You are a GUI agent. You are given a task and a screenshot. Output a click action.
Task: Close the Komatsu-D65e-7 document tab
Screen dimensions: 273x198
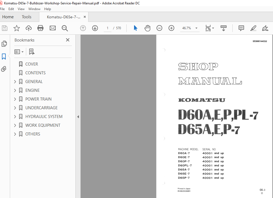85,17
